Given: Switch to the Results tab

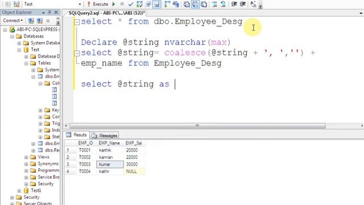Looking at the screenshot, I should click(76, 135).
